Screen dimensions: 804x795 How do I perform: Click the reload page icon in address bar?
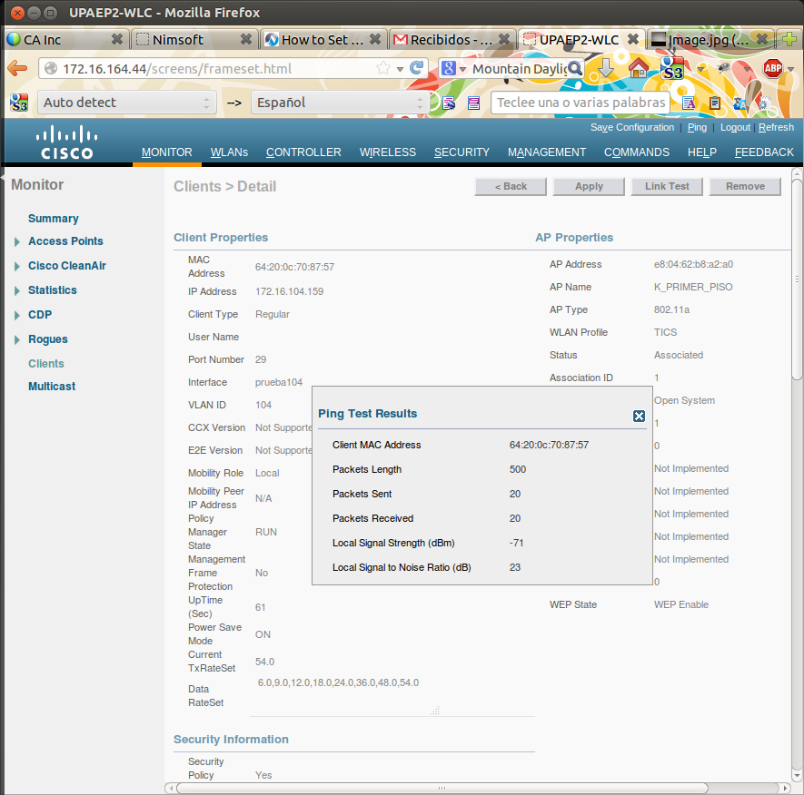417,68
